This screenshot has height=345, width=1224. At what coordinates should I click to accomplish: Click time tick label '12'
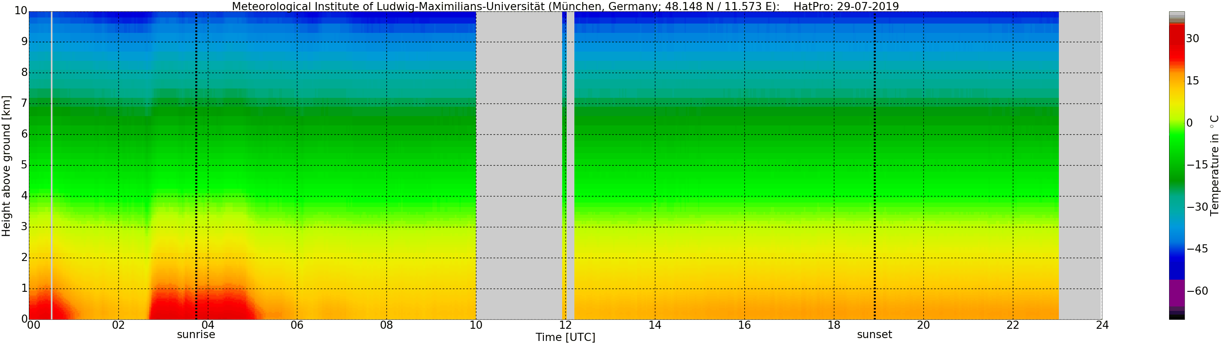pos(565,325)
